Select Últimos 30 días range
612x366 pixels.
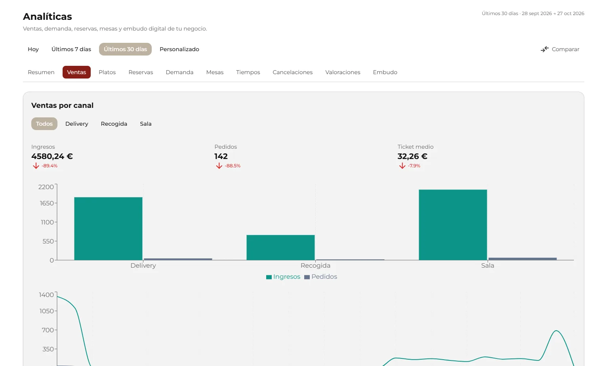[x=125, y=49]
